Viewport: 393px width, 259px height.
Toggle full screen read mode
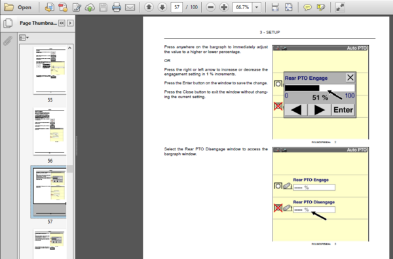[340, 7]
